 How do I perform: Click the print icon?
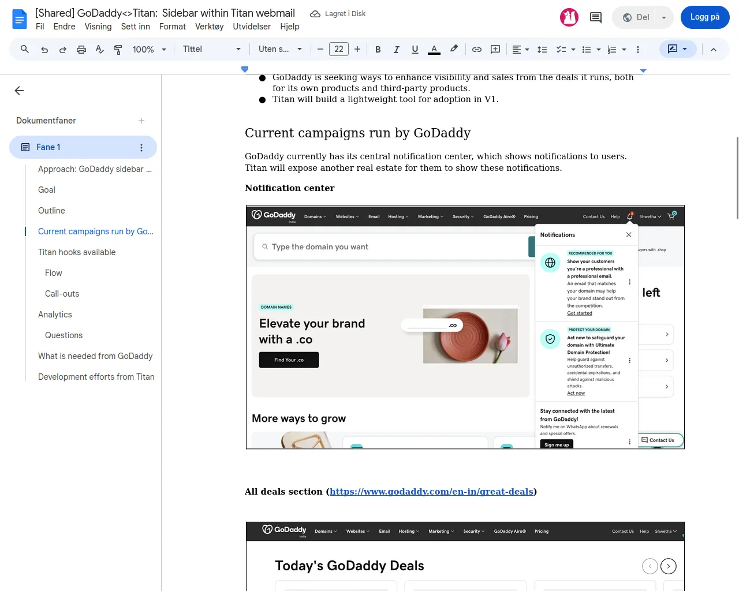point(81,50)
